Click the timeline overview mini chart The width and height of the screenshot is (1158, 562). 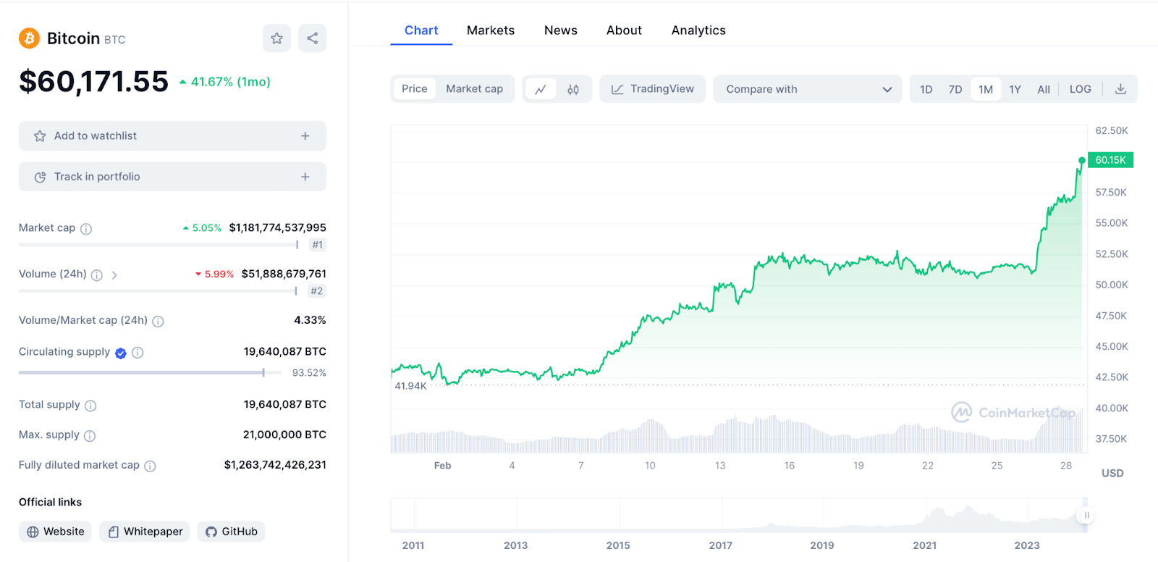pos(738,515)
